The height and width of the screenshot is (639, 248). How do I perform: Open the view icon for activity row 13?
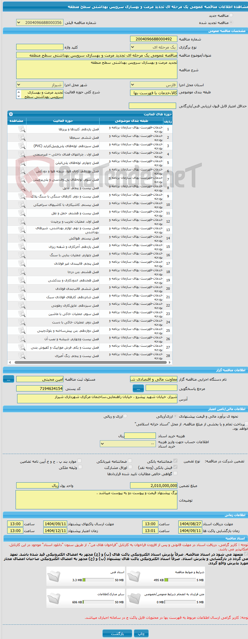point(22,230)
